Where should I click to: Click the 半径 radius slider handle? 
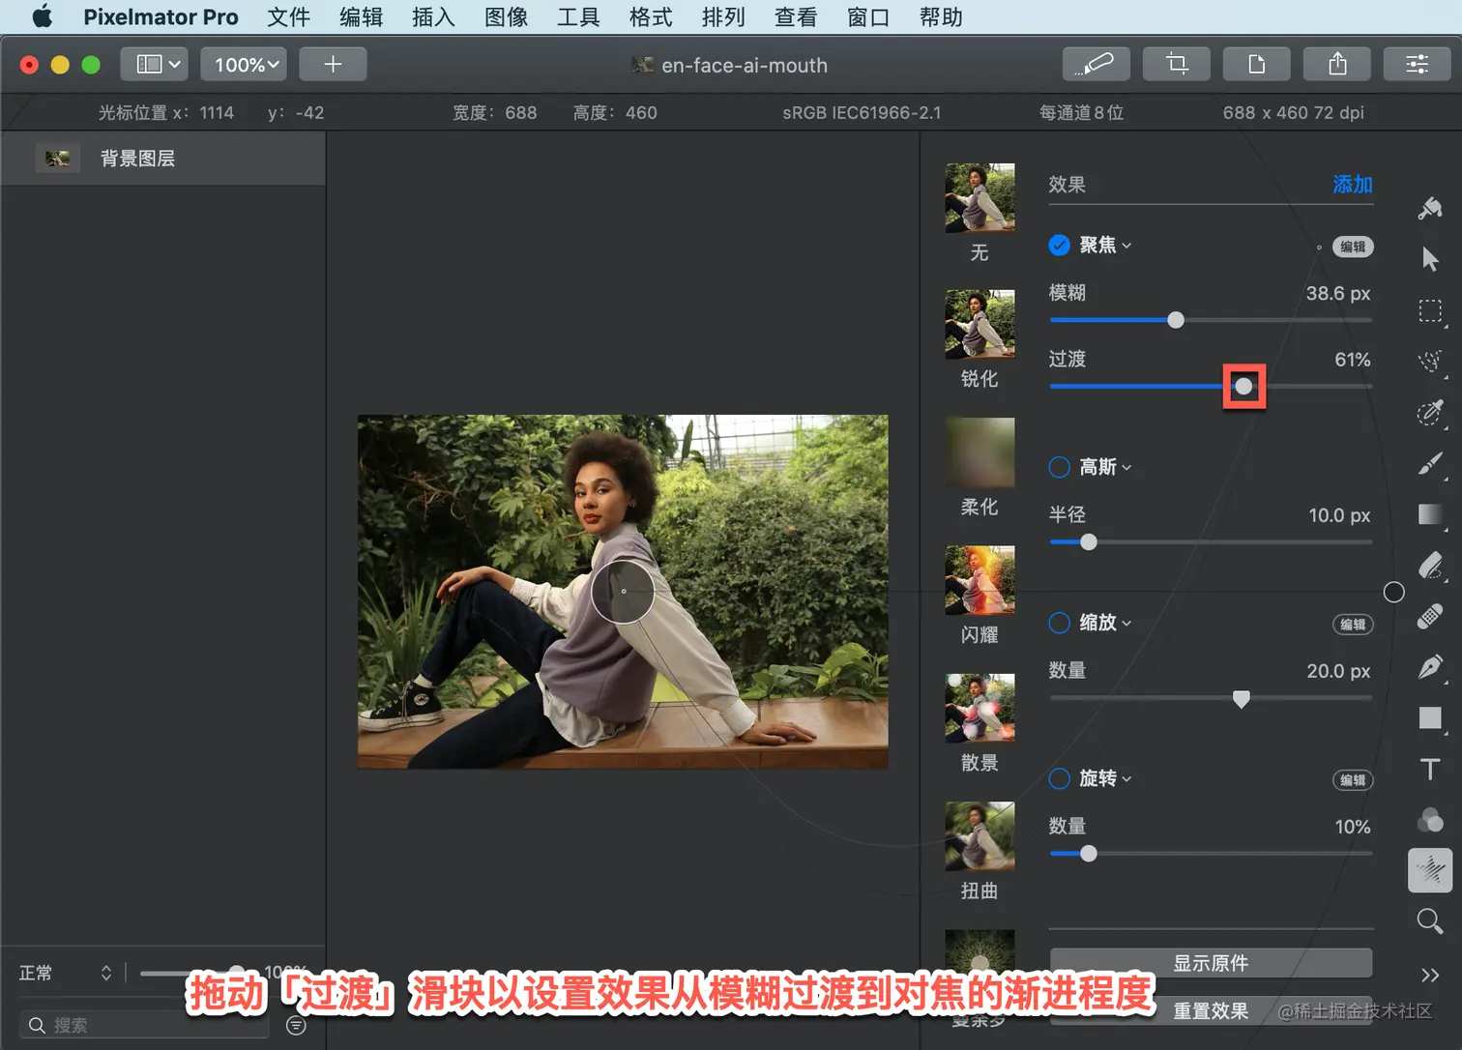(1089, 542)
